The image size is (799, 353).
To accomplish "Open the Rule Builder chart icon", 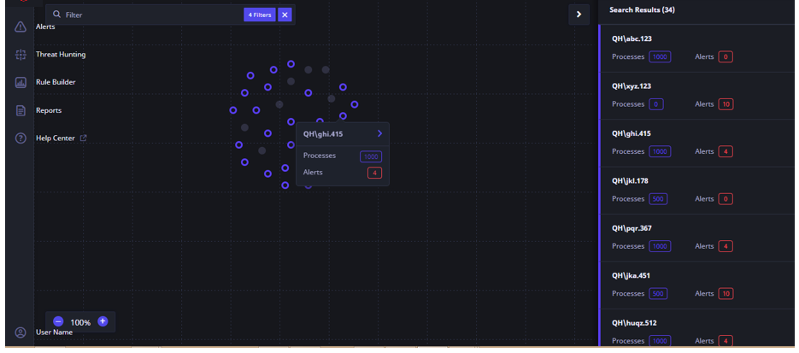I will point(21,83).
